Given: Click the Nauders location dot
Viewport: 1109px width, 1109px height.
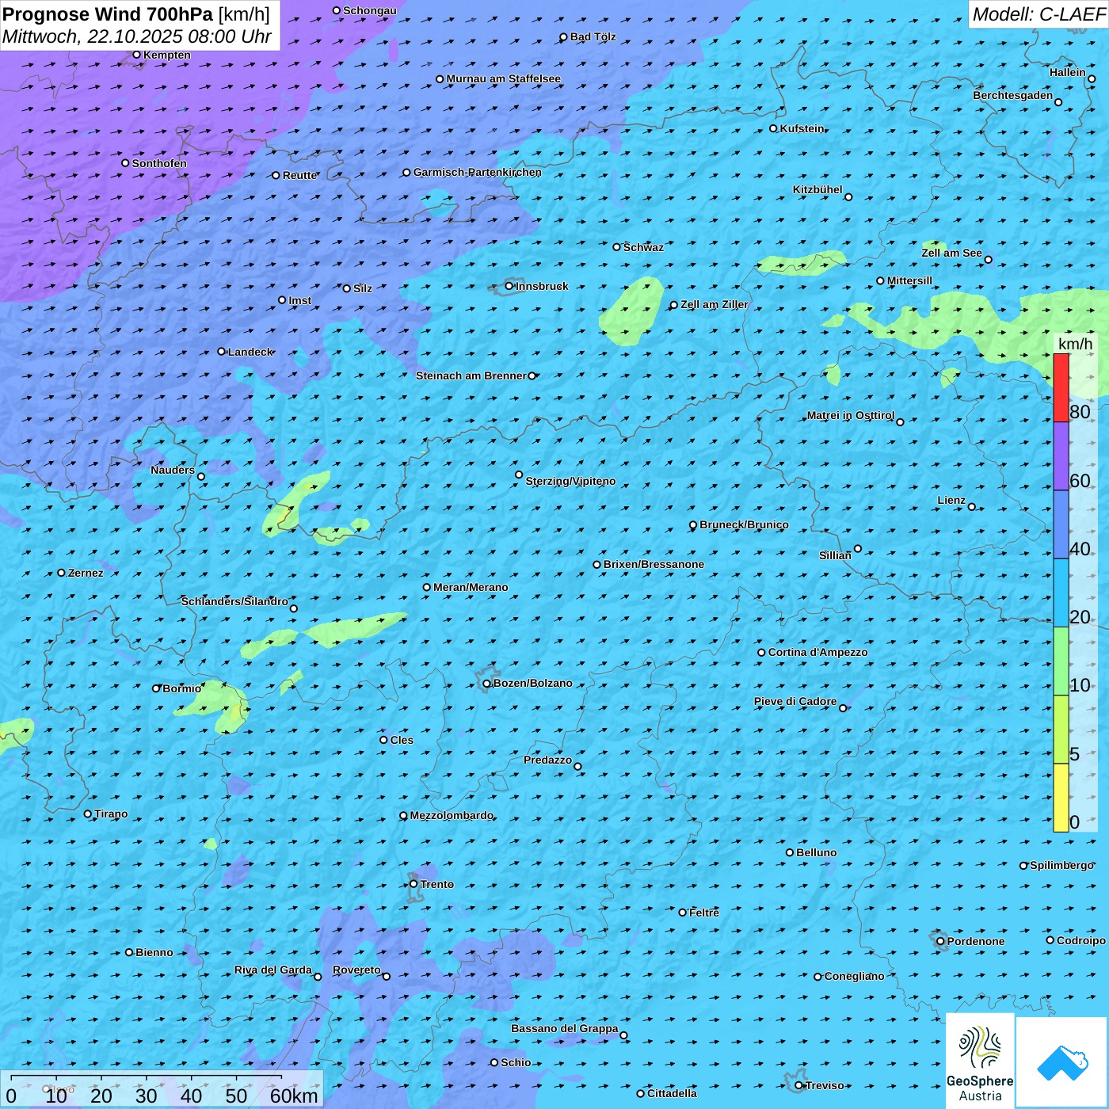Looking at the screenshot, I should coord(201,476).
